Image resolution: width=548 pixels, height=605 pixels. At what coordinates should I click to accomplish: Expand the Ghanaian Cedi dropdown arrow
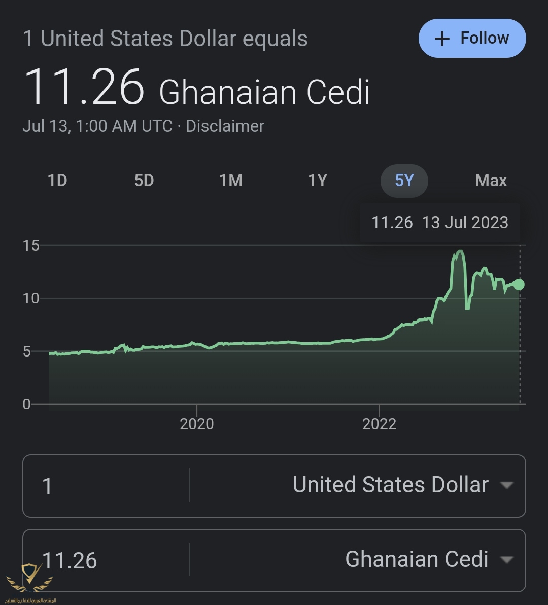click(x=506, y=560)
